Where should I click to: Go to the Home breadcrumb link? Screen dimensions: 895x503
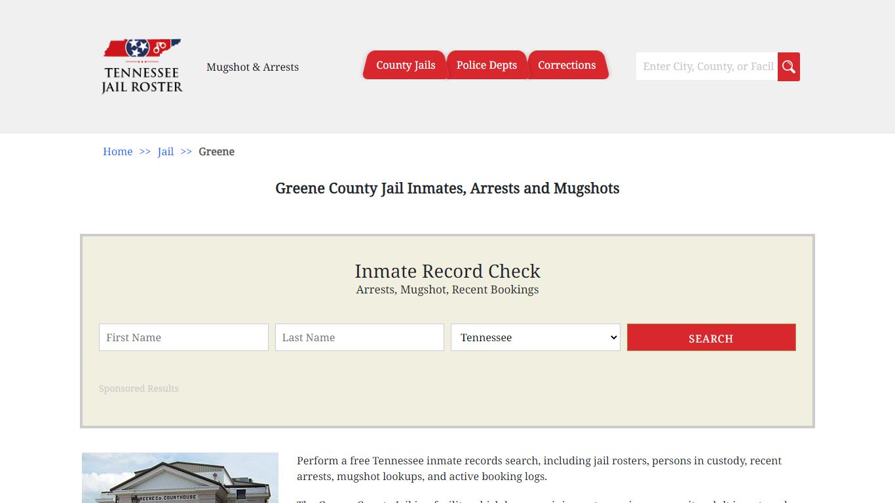pyautogui.click(x=118, y=151)
